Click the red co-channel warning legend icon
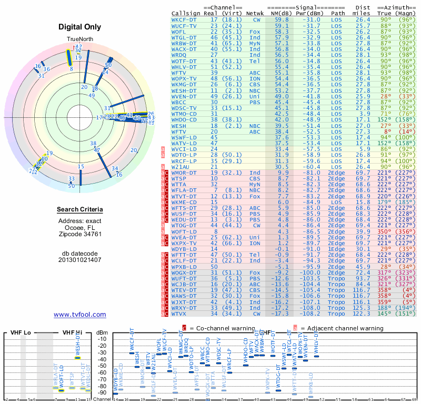This screenshot has width=421, height=404. coord(184,328)
